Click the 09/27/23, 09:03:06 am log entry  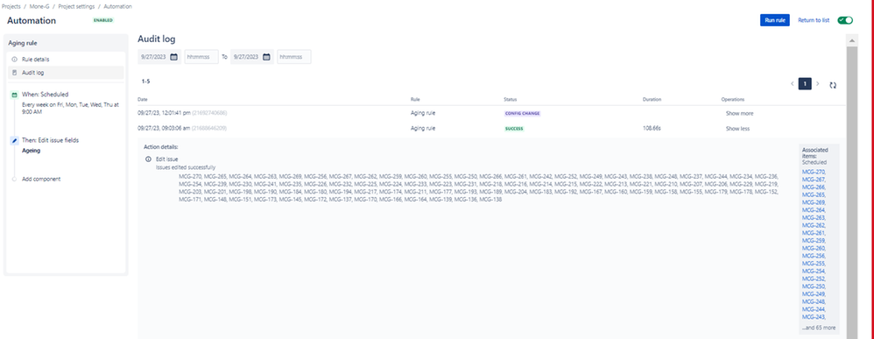click(182, 128)
